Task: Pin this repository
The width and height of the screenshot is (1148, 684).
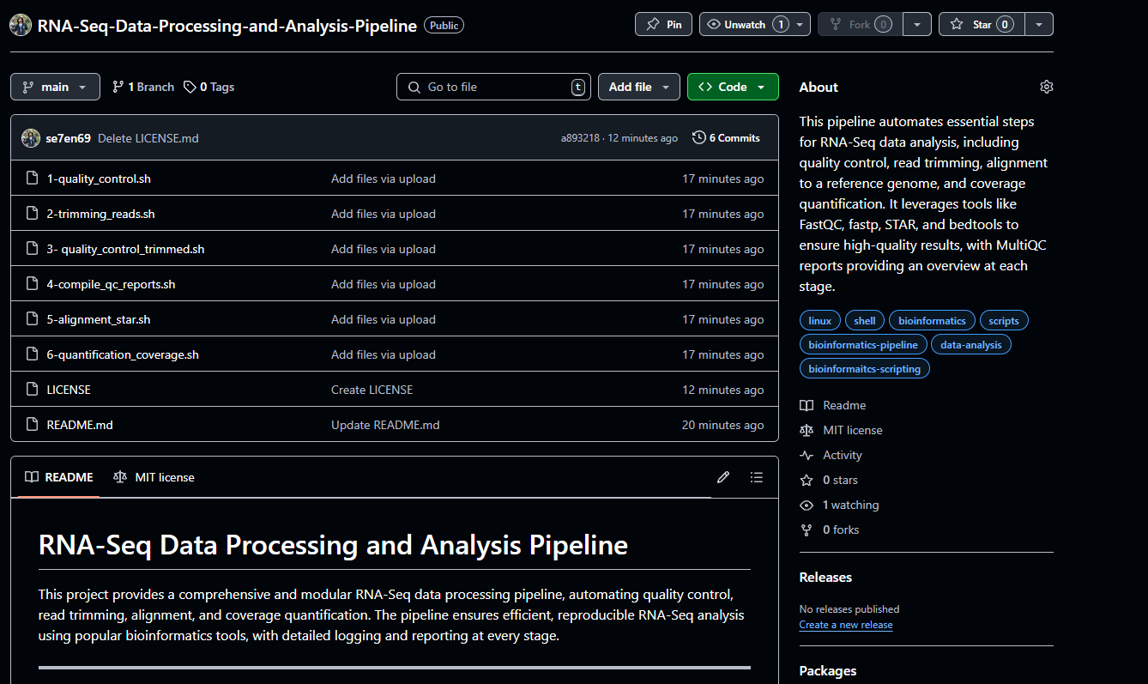Action: coord(663,24)
